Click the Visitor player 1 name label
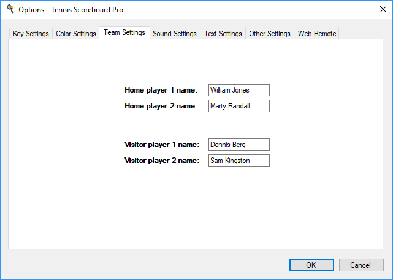Viewport: 393px width, 280px height. point(162,145)
